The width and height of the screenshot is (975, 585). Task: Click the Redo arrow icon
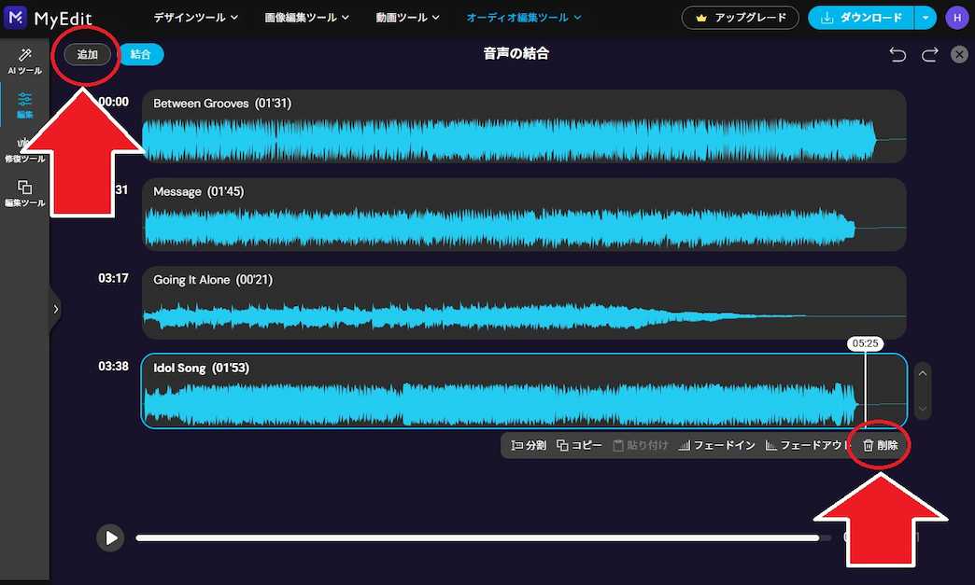929,54
